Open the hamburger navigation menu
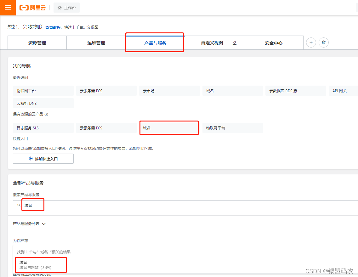Image resolution: width=358 pixels, height=277 pixels. pos(8,8)
